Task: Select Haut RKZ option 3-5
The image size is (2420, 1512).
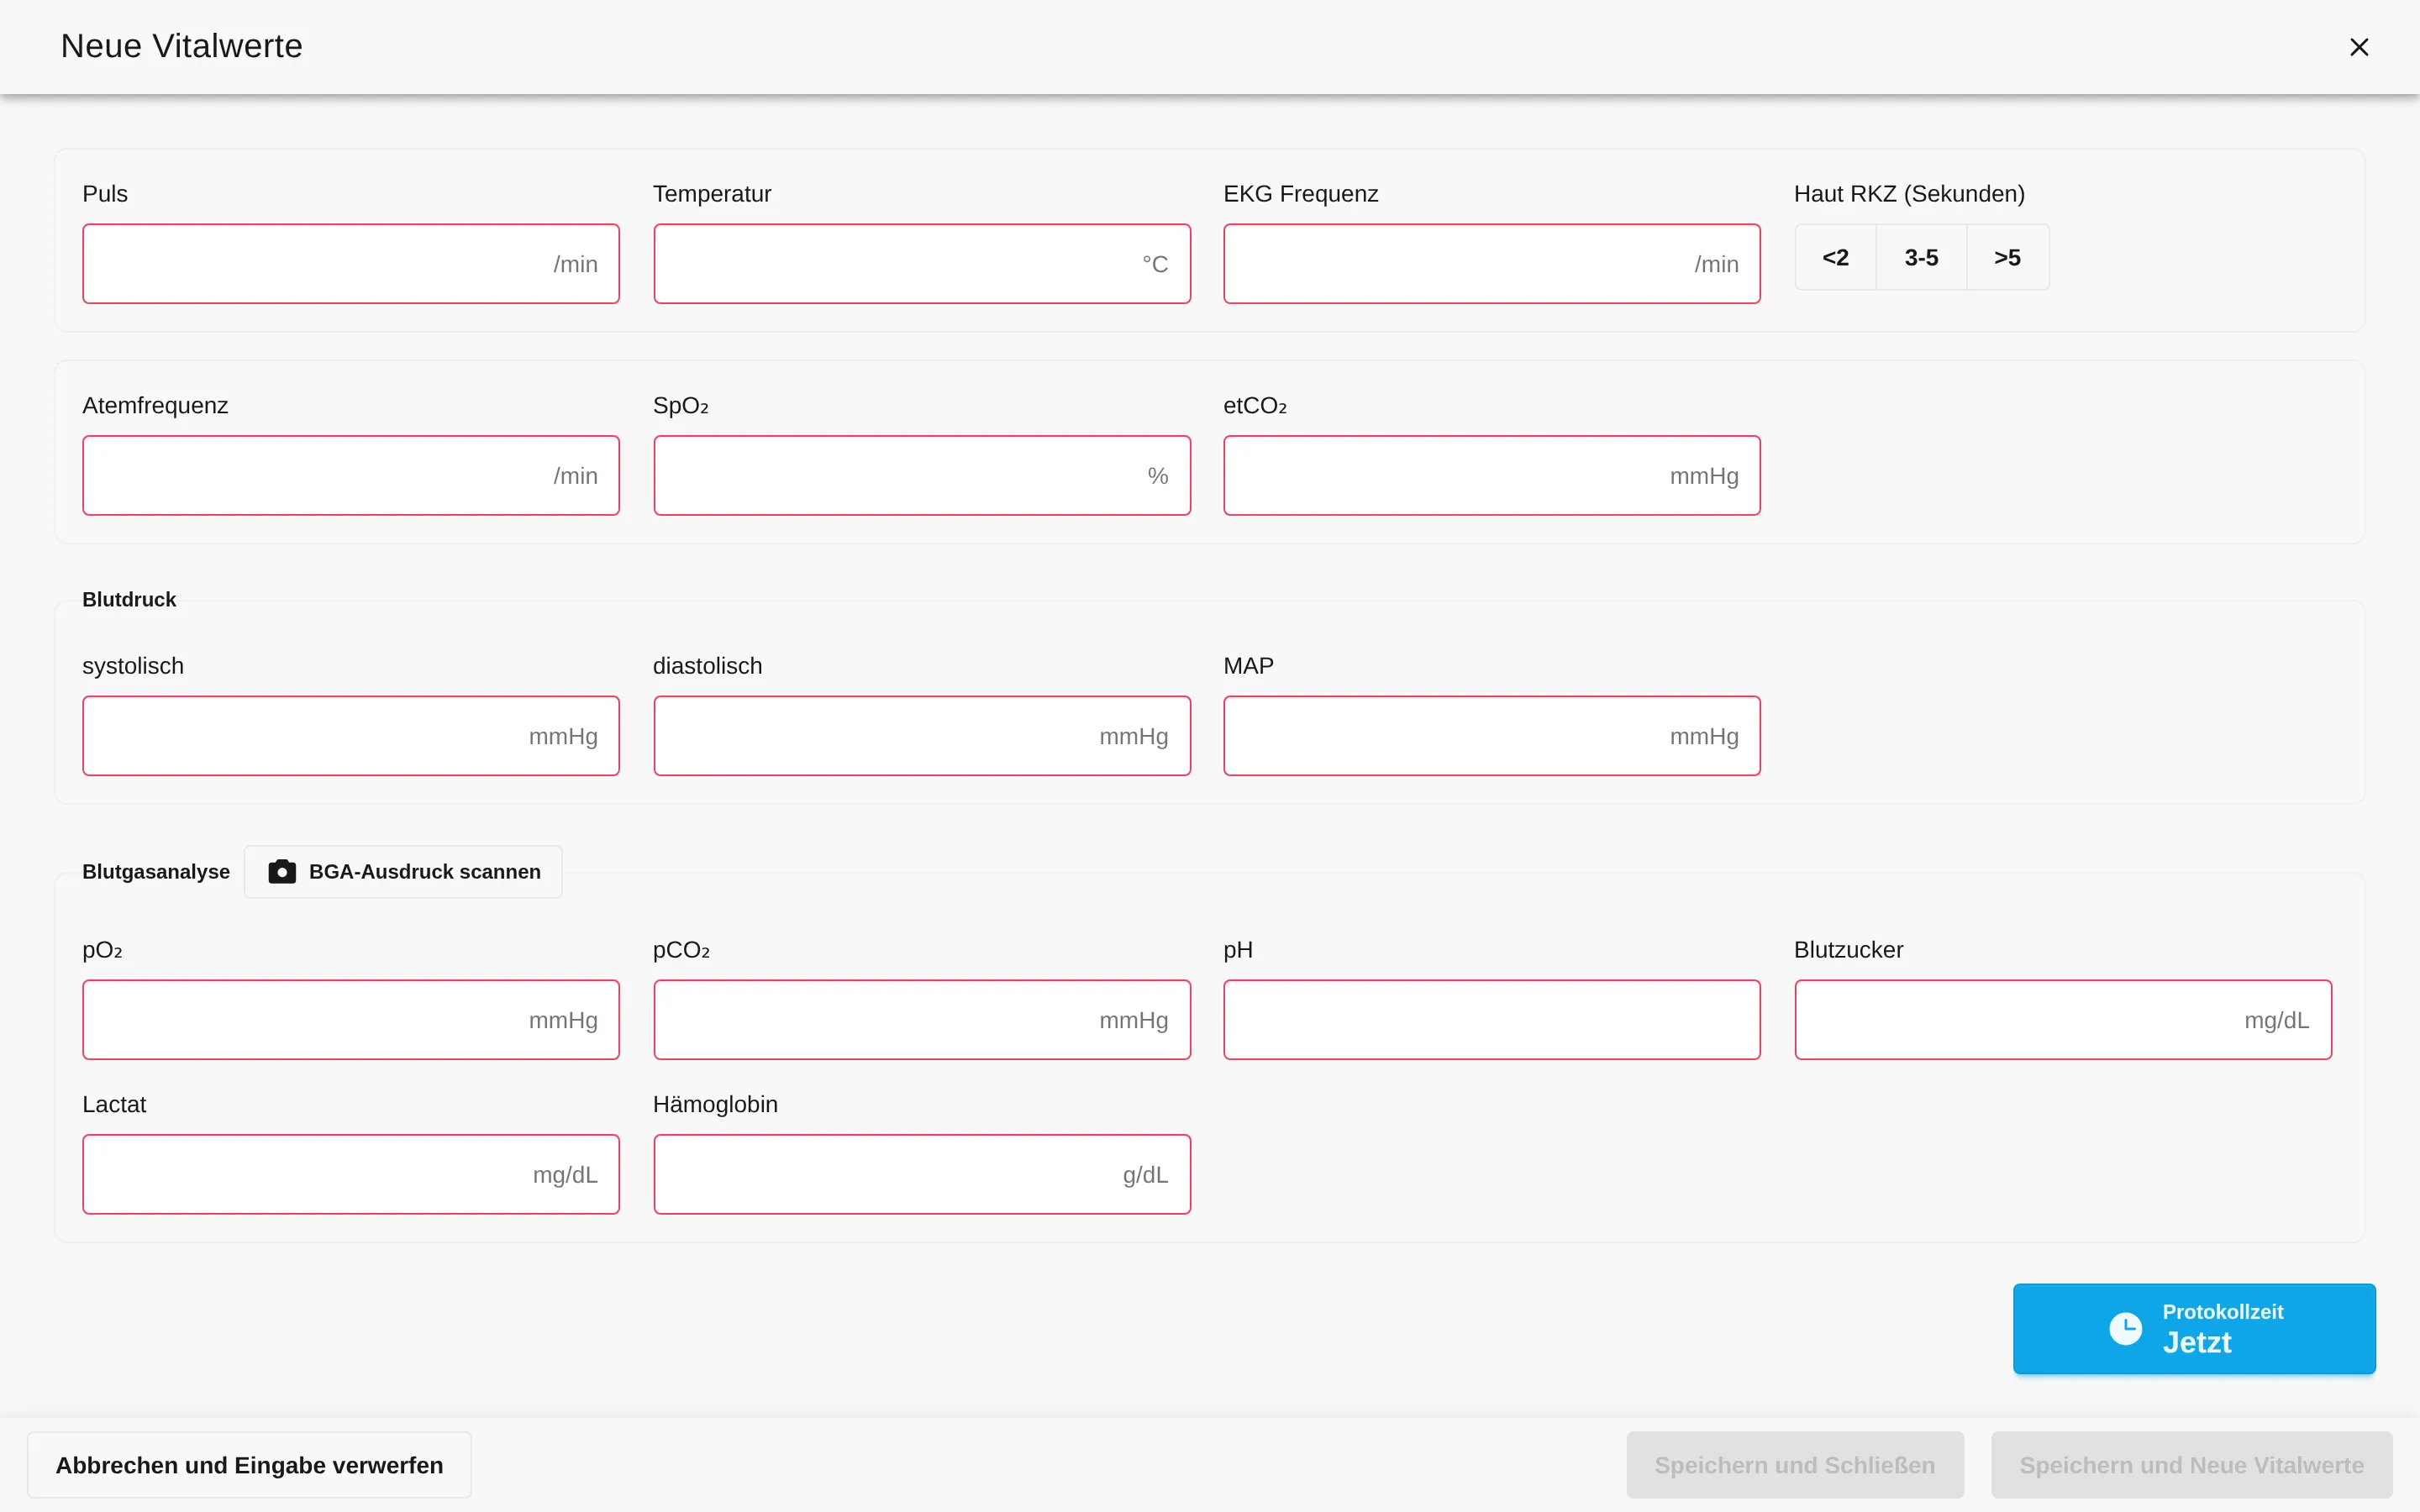Action: 1921,257
